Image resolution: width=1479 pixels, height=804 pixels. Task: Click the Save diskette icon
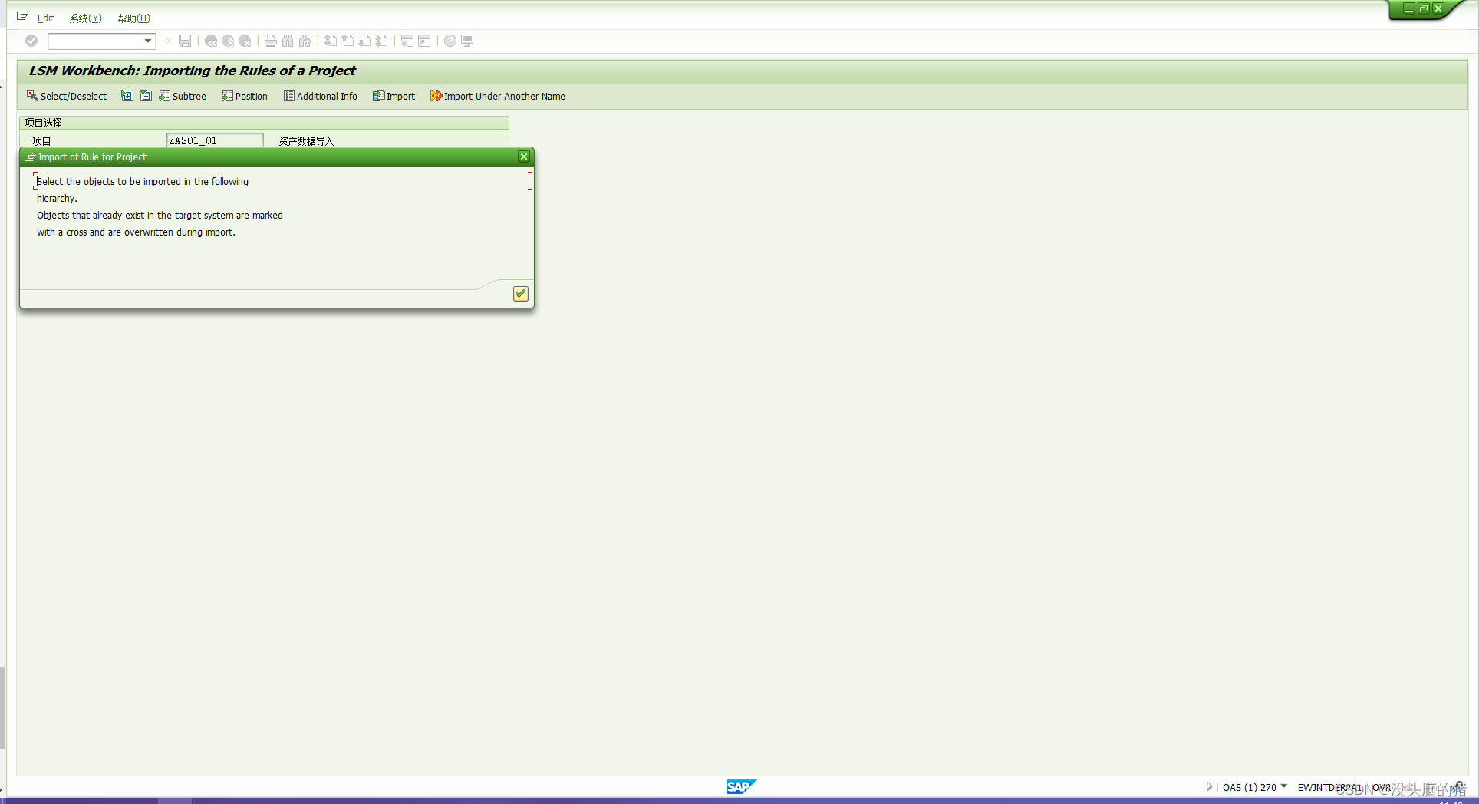(x=185, y=41)
